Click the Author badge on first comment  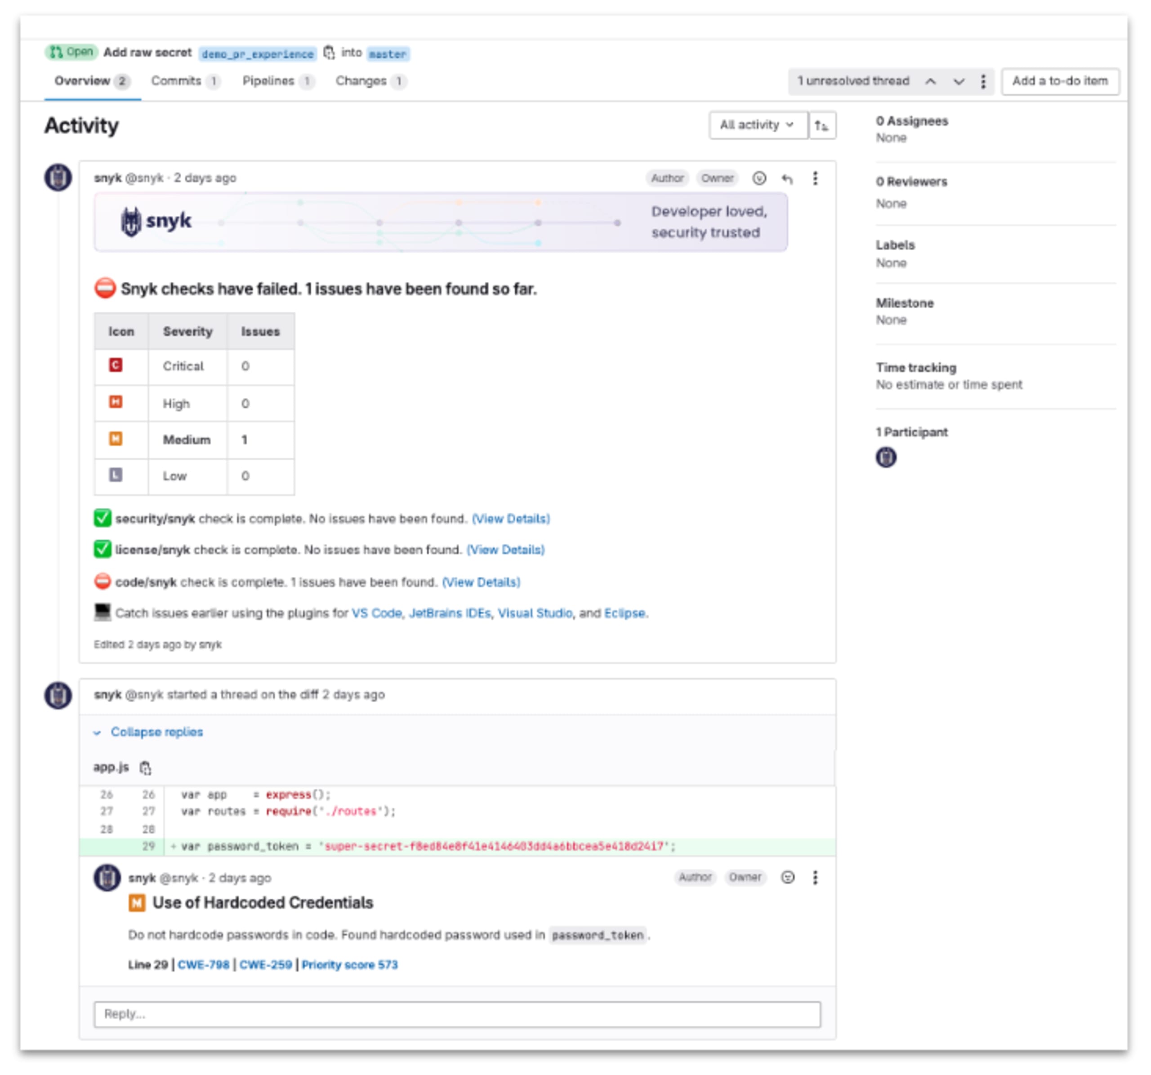[x=667, y=178]
